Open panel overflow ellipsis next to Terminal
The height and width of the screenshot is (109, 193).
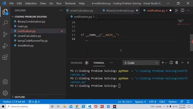(111, 63)
